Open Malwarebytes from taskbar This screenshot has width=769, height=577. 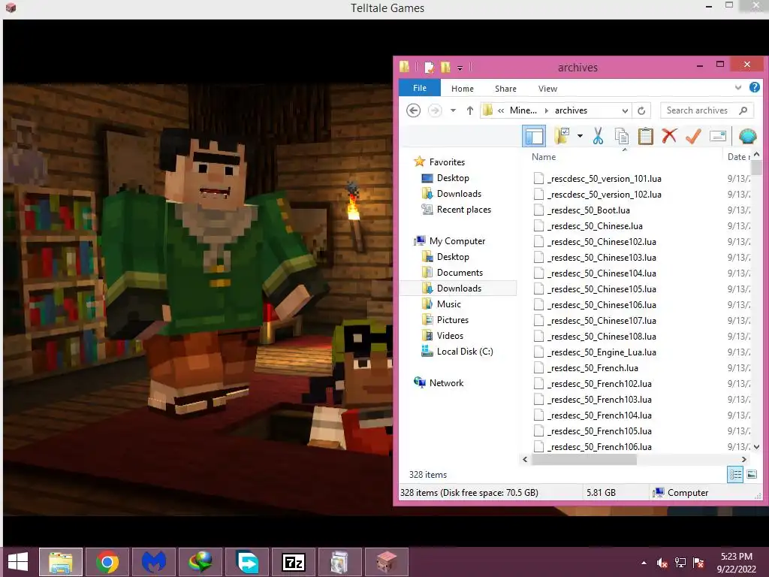154,562
